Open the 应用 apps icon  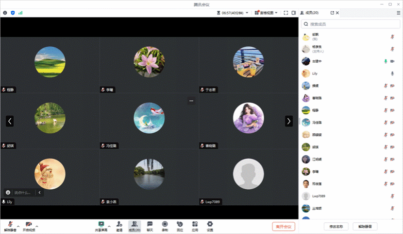coord(195,226)
